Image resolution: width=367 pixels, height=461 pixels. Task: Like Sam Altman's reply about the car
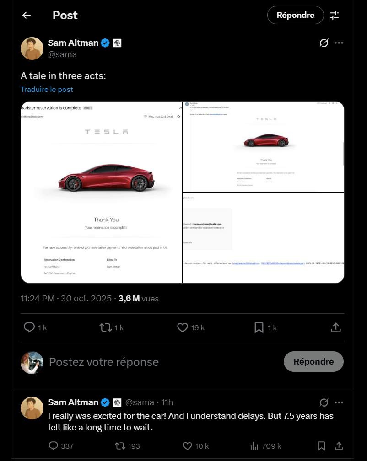point(188,446)
